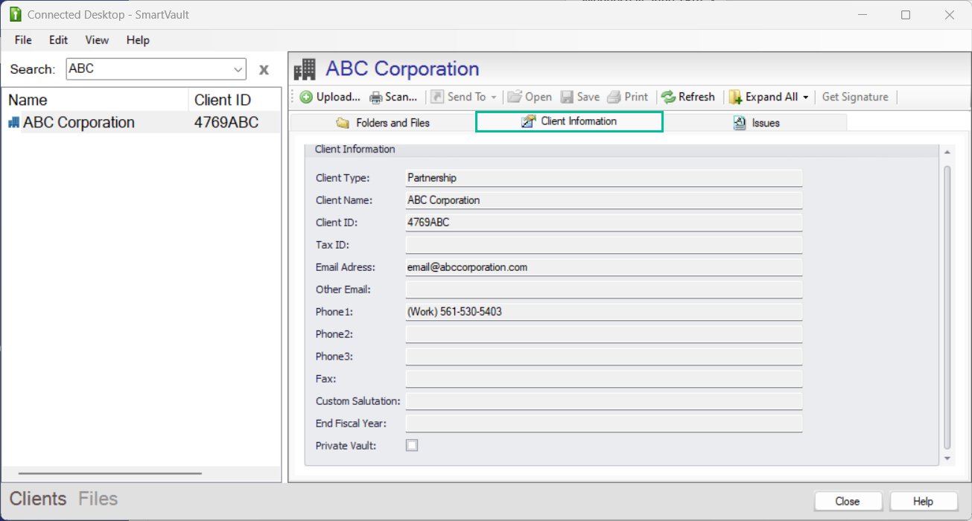Click the empty Phone2 field
The width and height of the screenshot is (972, 521).
(604, 334)
